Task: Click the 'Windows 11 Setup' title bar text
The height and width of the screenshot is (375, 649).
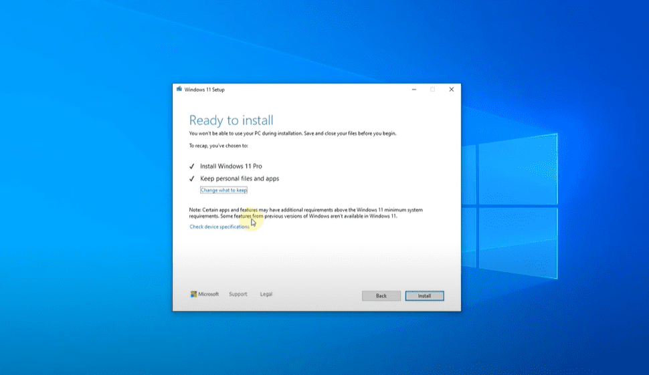Action: point(205,89)
